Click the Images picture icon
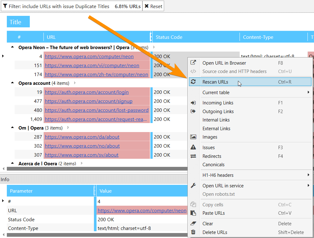 (x=193, y=137)
